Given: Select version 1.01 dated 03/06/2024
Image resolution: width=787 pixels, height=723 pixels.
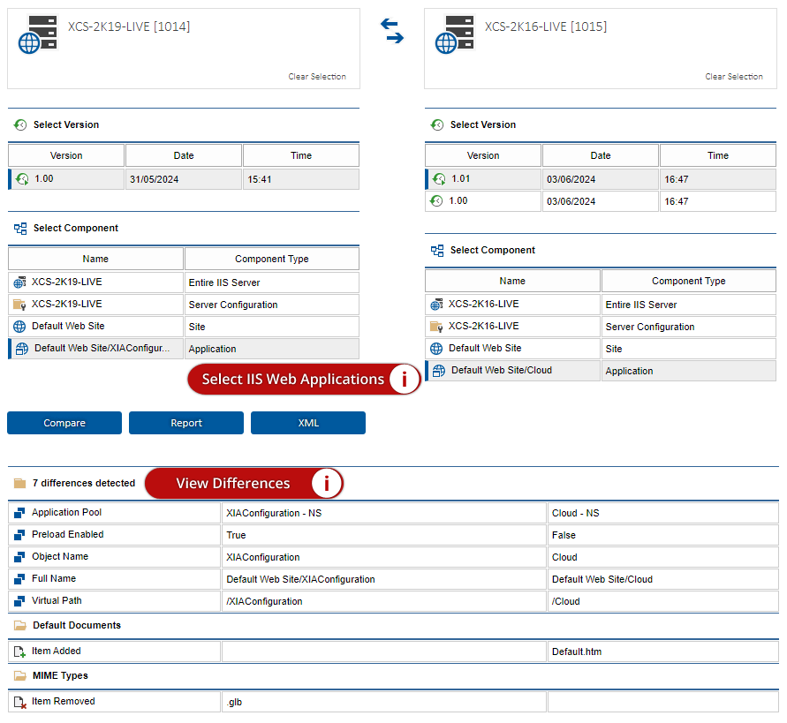Looking at the screenshot, I should (x=483, y=179).
